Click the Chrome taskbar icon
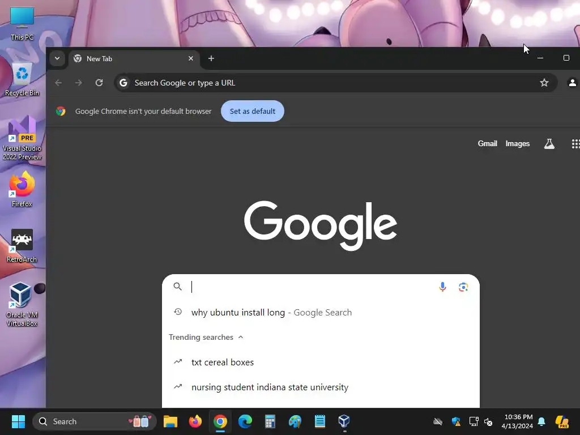Screen dimensions: 580x435 tap(220, 421)
